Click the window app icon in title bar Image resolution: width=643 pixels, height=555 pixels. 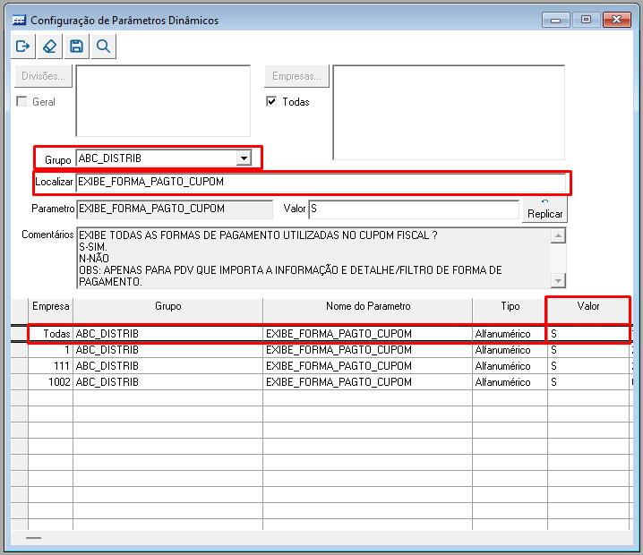19,20
